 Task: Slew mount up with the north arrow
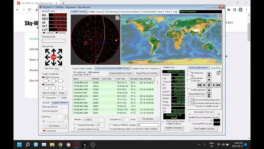point(54,51)
